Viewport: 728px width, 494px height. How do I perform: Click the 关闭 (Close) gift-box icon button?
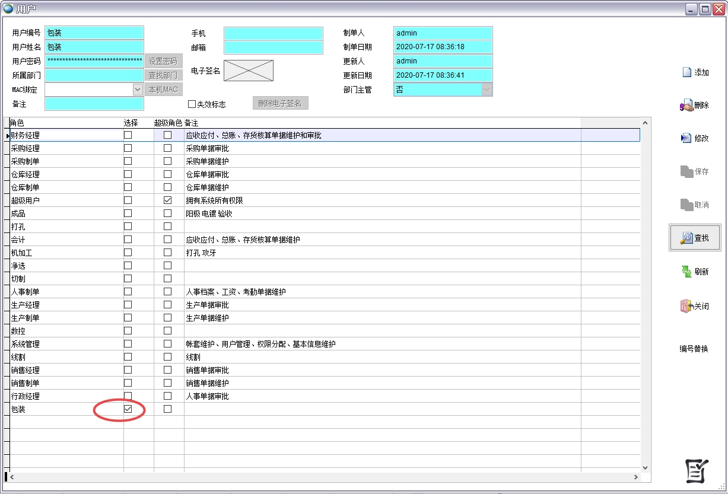pyautogui.click(x=695, y=305)
